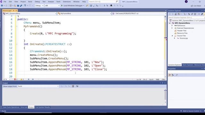205x115 pixels.
Task: Click the Open File icon
Action: pos(15,6)
